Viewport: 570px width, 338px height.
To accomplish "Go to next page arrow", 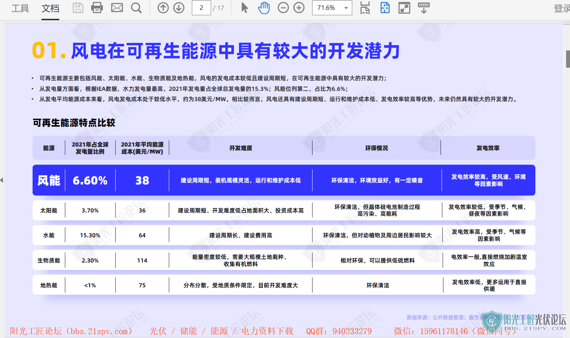I will click(x=179, y=8).
